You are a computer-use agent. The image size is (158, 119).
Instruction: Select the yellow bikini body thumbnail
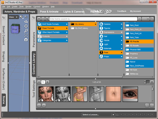coord(80,94)
